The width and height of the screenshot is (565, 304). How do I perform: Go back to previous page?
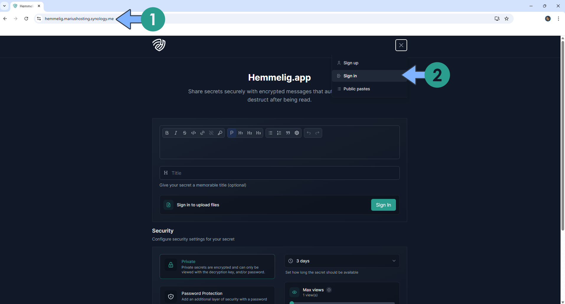pyautogui.click(x=5, y=19)
